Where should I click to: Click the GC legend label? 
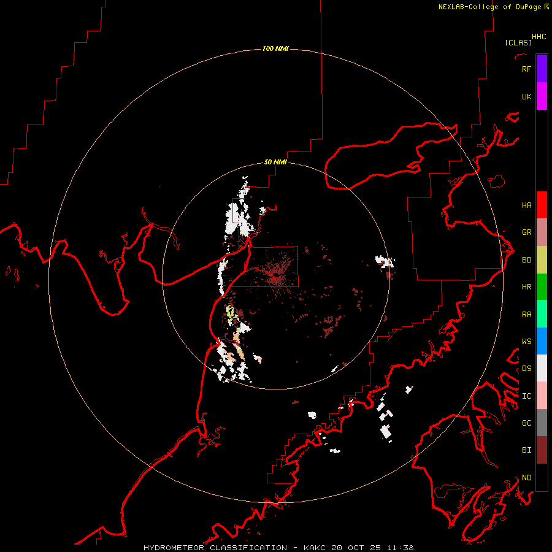pos(526,423)
